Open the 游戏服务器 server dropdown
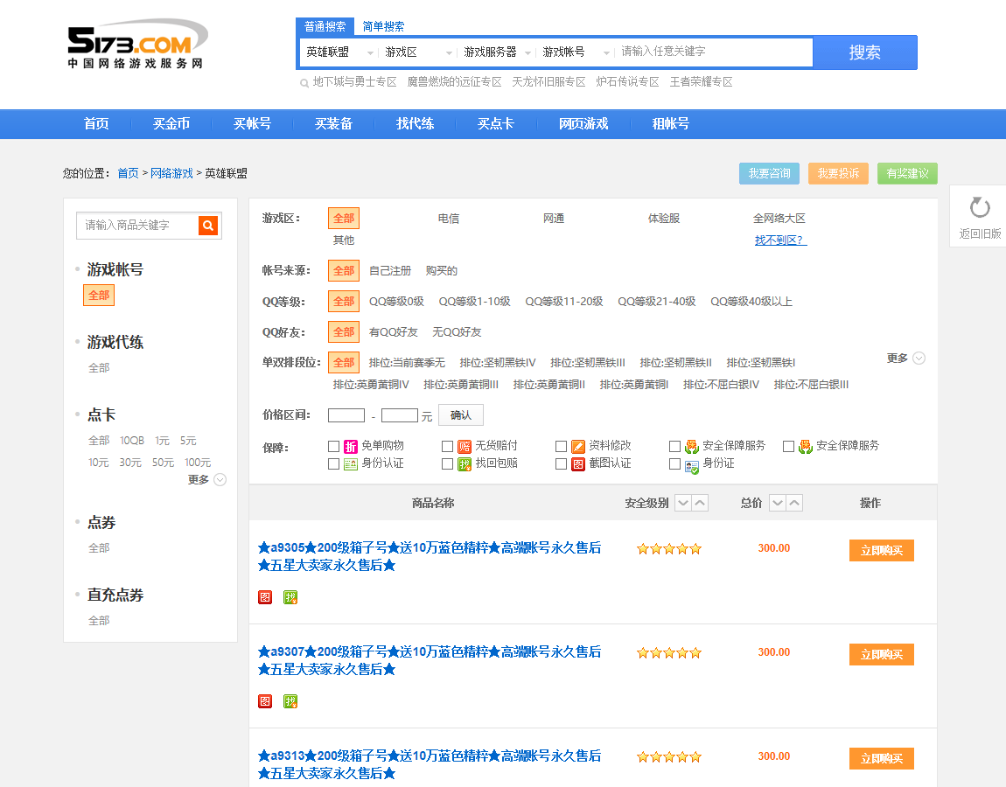 point(497,52)
